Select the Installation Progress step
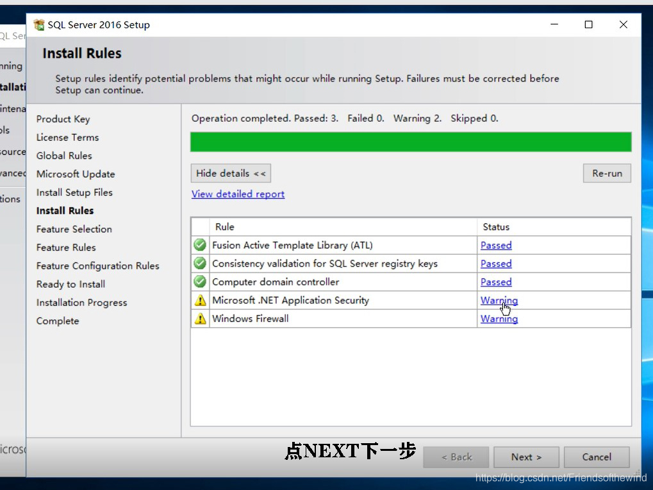653x490 pixels. click(81, 303)
